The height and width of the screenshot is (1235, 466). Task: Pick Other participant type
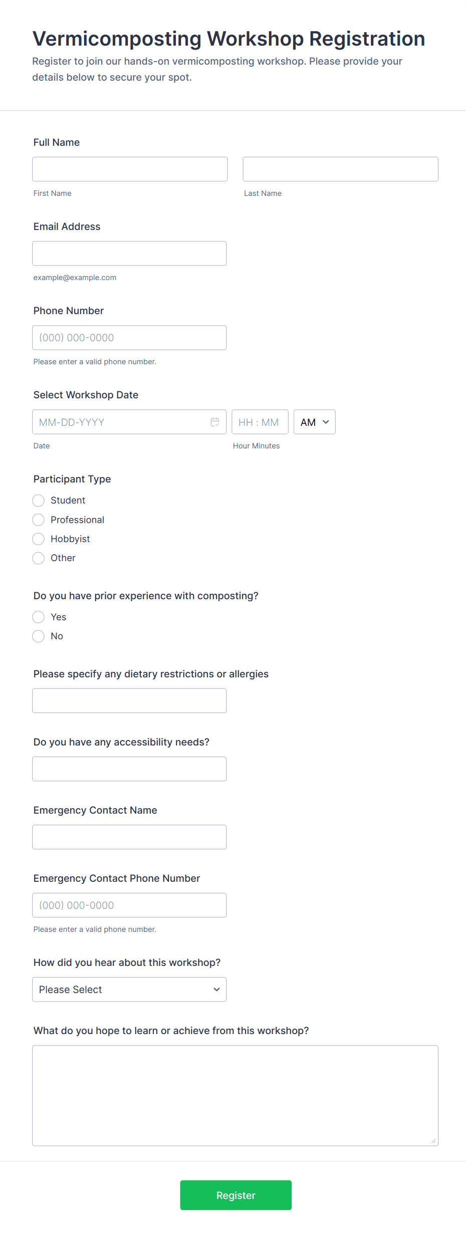point(39,558)
